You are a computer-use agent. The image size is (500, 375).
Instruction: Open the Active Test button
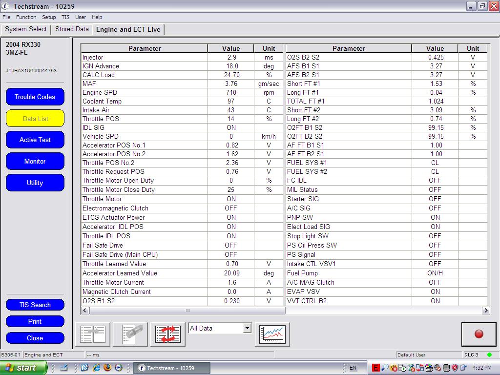[35, 140]
